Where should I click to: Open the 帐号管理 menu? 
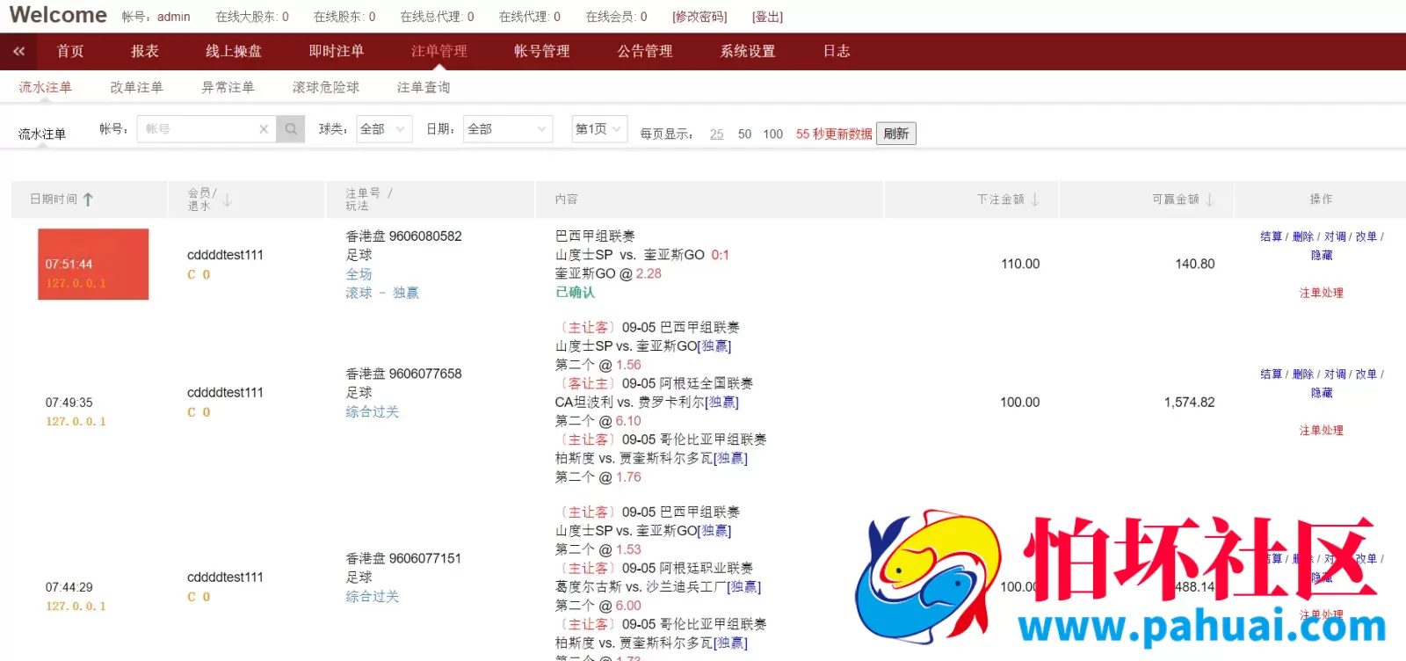pyautogui.click(x=542, y=51)
